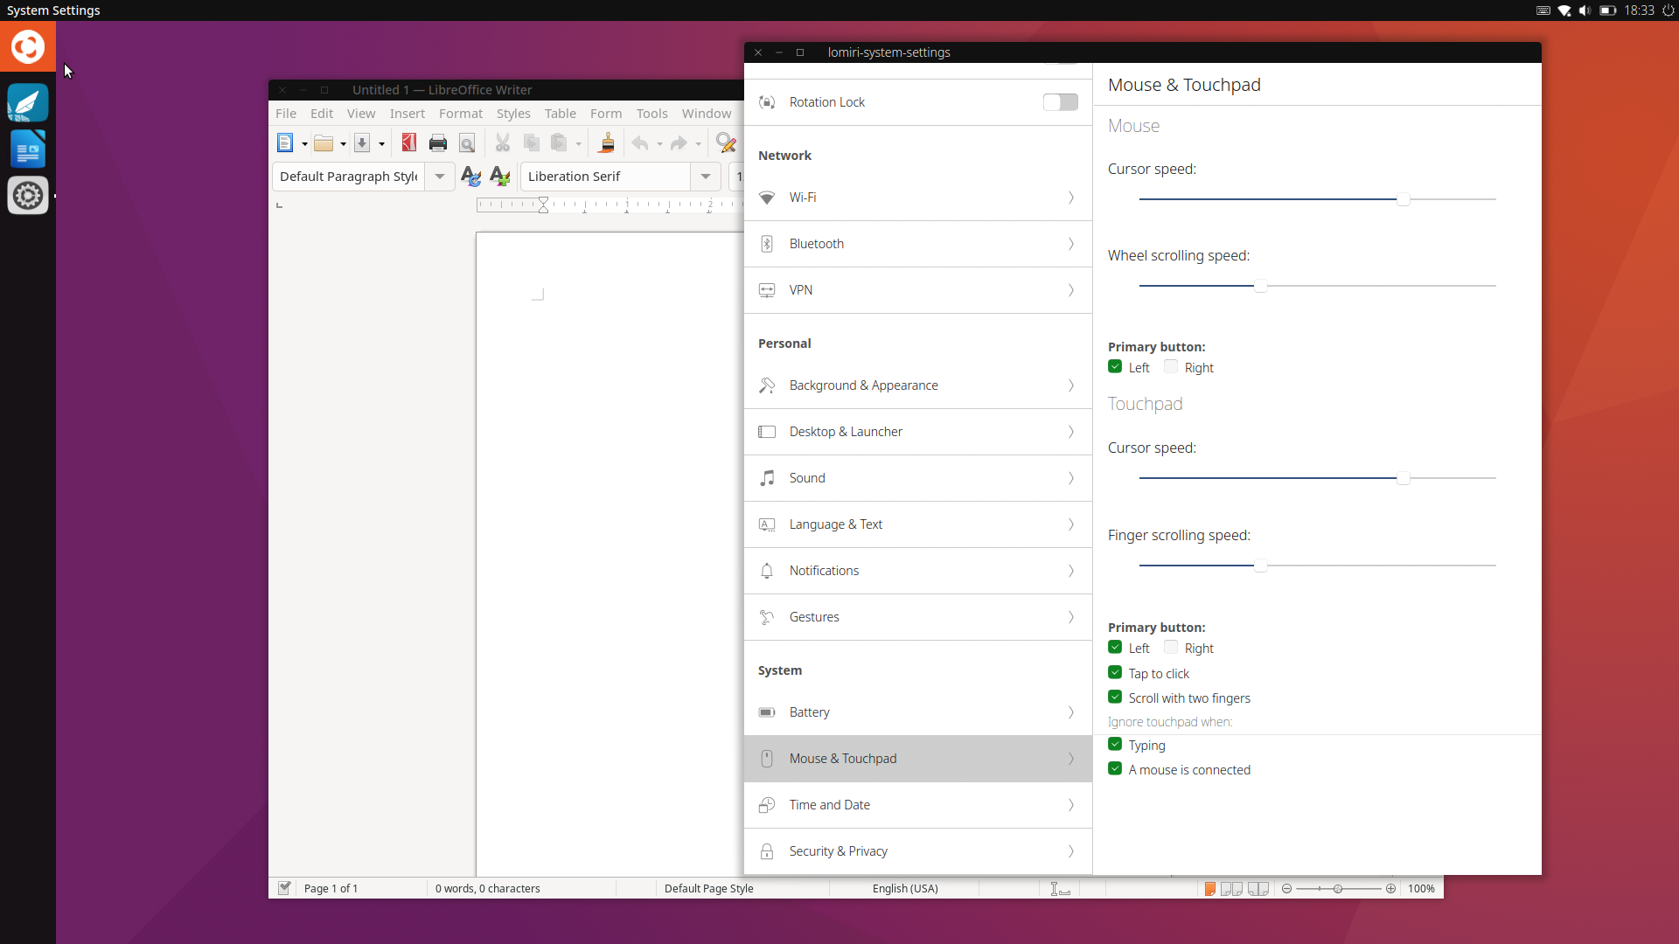1679x944 pixels.
Task: Click the Save icon in Writer toolbar
Action: pyautogui.click(x=362, y=143)
